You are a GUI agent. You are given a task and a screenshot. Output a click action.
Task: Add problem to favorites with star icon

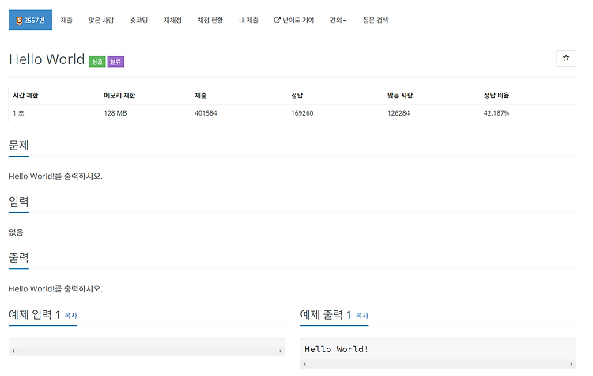566,59
